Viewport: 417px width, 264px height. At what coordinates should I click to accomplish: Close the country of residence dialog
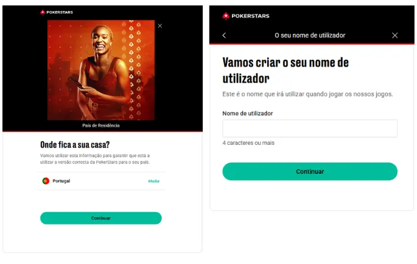(160, 26)
